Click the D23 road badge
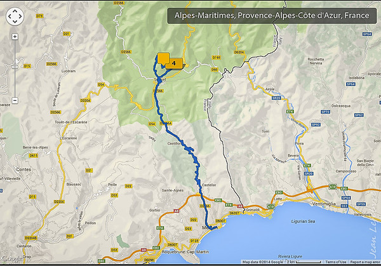Viewport: 381px width, 266px height. tap(188, 229)
